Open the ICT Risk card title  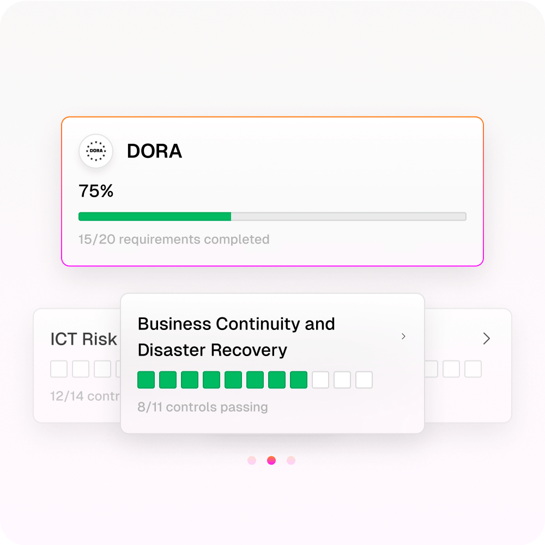click(x=83, y=339)
